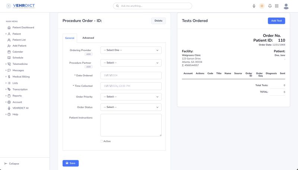298x170 pixels.
Task: Click the Doe, Jane patient name
Action: (280, 55)
